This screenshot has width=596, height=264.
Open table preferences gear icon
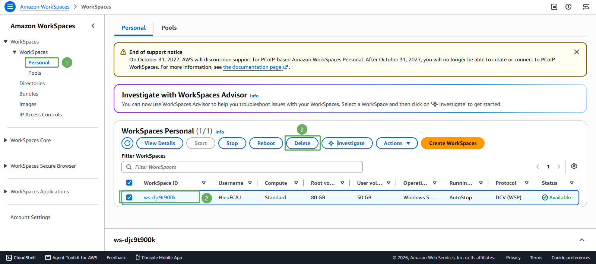coord(574,166)
